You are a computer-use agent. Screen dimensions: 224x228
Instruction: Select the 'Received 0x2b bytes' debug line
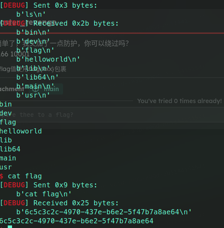tap(59, 24)
